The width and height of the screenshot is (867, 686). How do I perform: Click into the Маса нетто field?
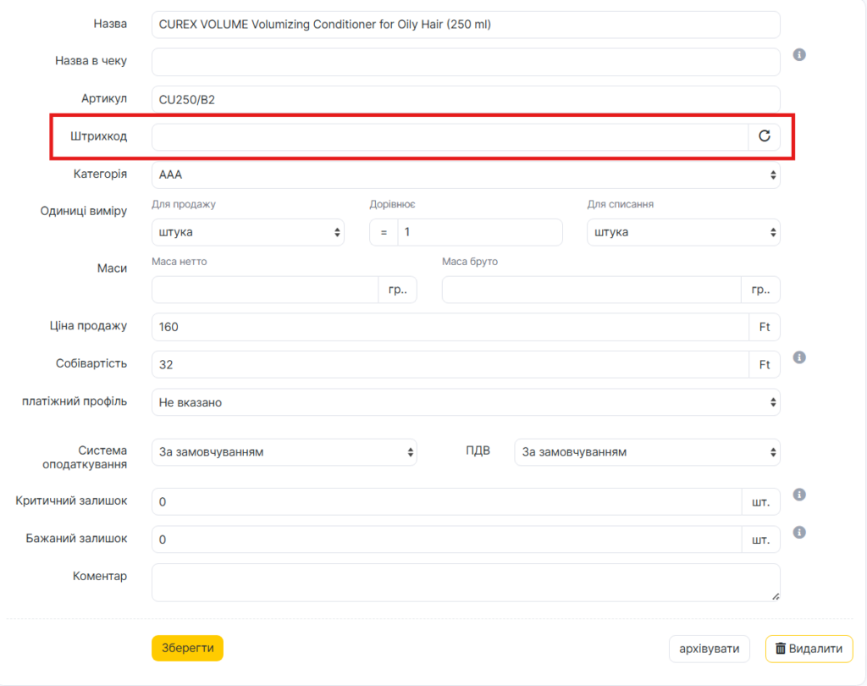tap(264, 290)
